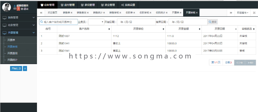
Task: Click the 序号 column header
Action: point(48,29)
